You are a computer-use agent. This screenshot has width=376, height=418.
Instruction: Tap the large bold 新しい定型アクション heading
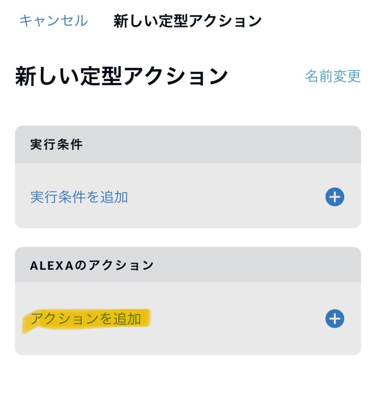tap(121, 76)
